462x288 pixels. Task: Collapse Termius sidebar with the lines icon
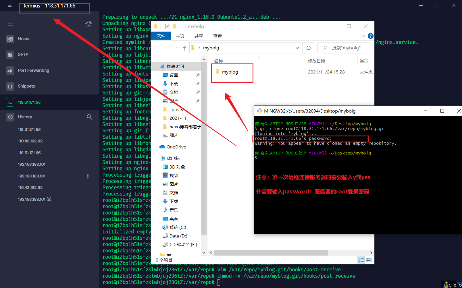click(10, 24)
